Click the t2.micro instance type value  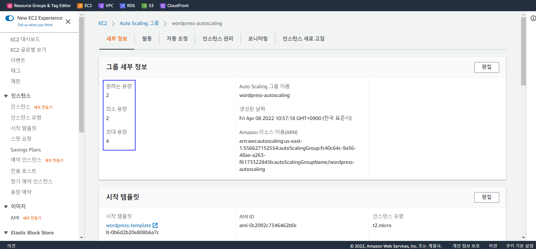coord(382,225)
